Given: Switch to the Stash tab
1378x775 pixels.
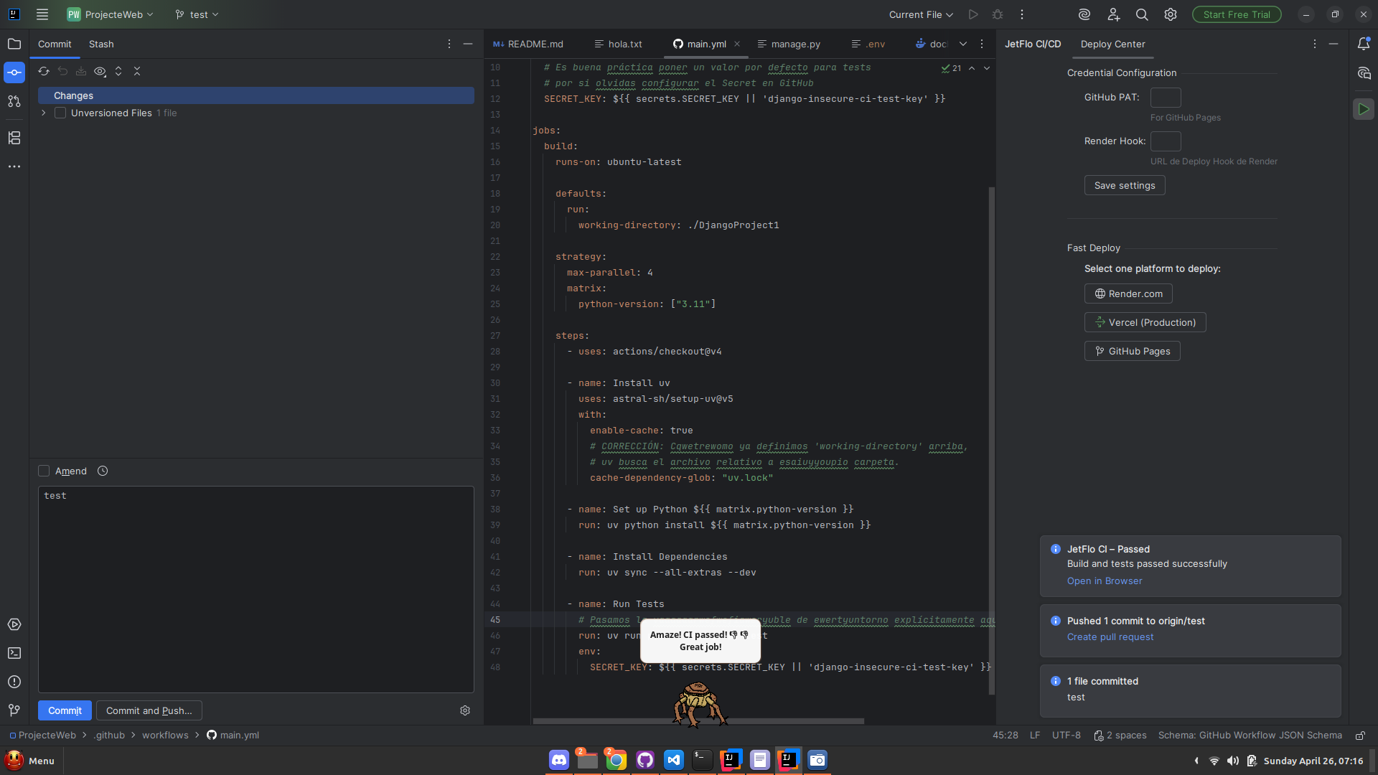Looking at the screenshot, I should coord(101,44).
